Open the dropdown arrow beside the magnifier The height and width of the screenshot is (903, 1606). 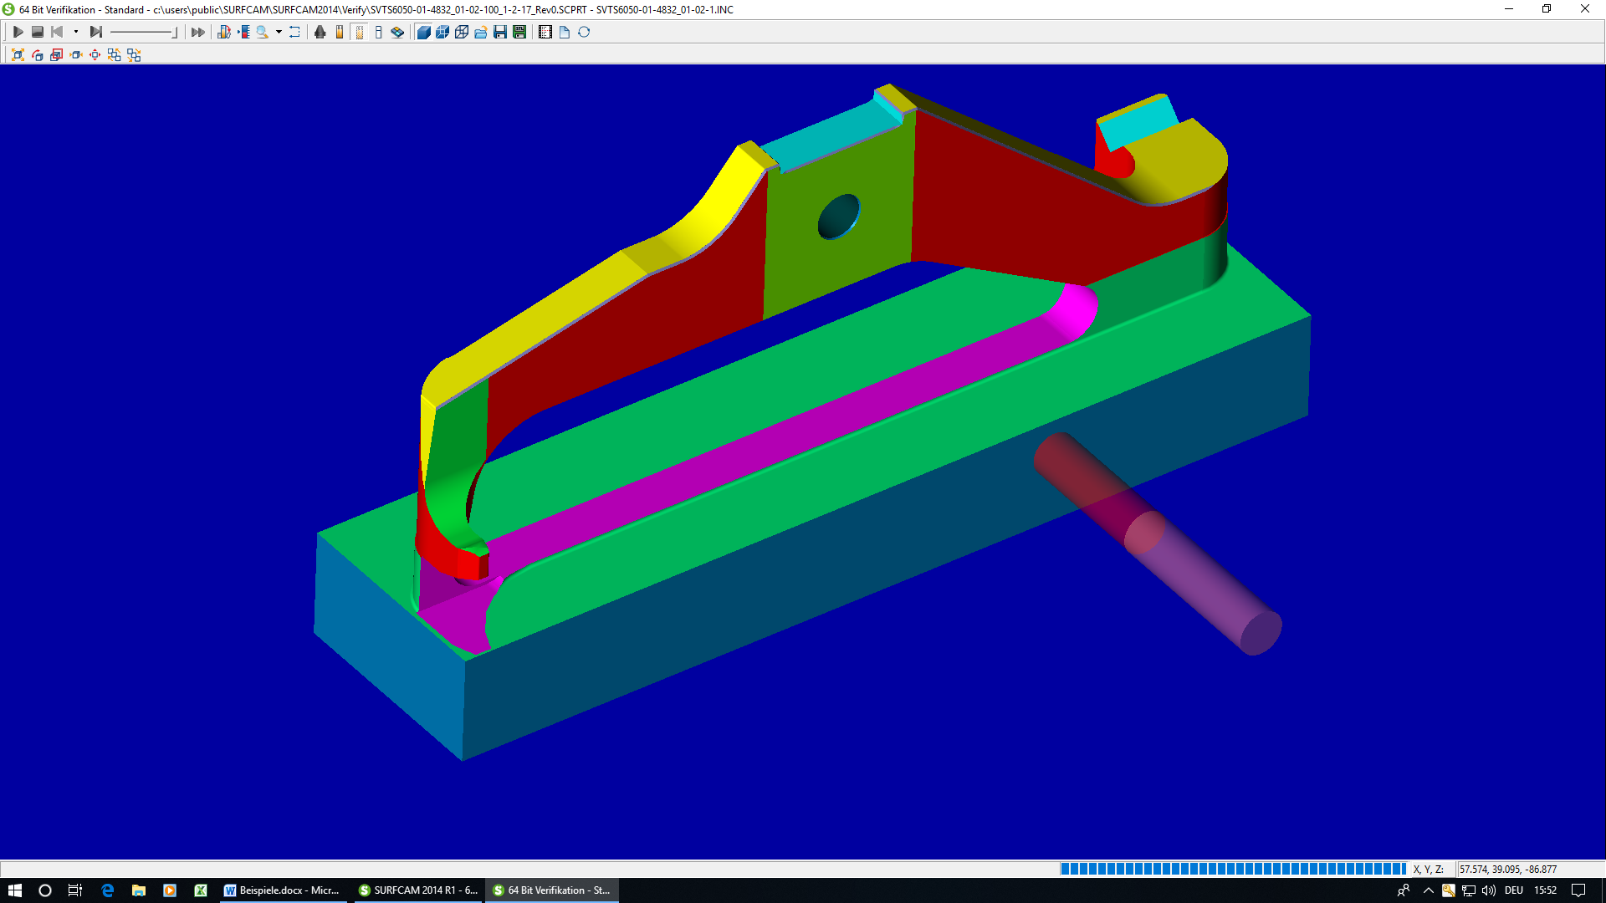pos(279,32)
